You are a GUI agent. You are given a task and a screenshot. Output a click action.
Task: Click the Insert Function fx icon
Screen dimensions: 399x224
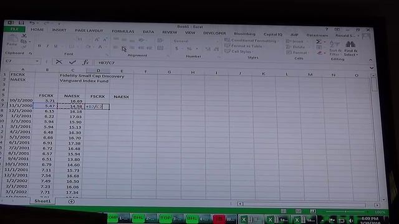tap(86, 62)
